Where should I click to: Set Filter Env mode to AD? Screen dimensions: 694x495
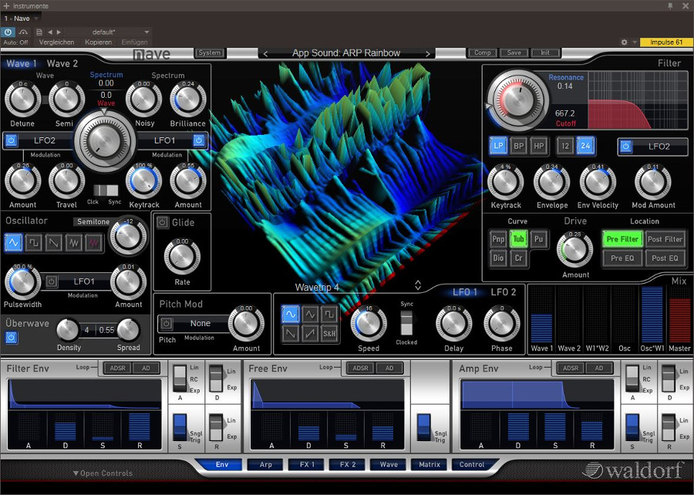pyautogui.click(x=146, y=368)
